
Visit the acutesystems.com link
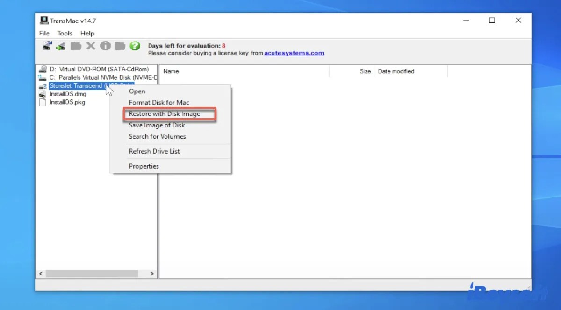tap(294, 53)
